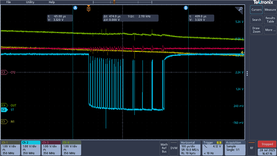Open the Acquisition settings badge

(235, 148)
